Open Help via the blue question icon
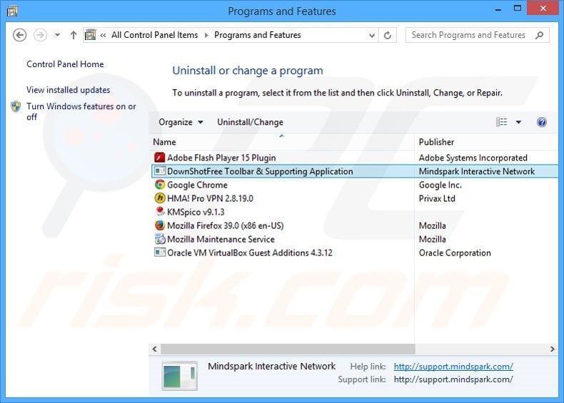 (x=542, y=122)
